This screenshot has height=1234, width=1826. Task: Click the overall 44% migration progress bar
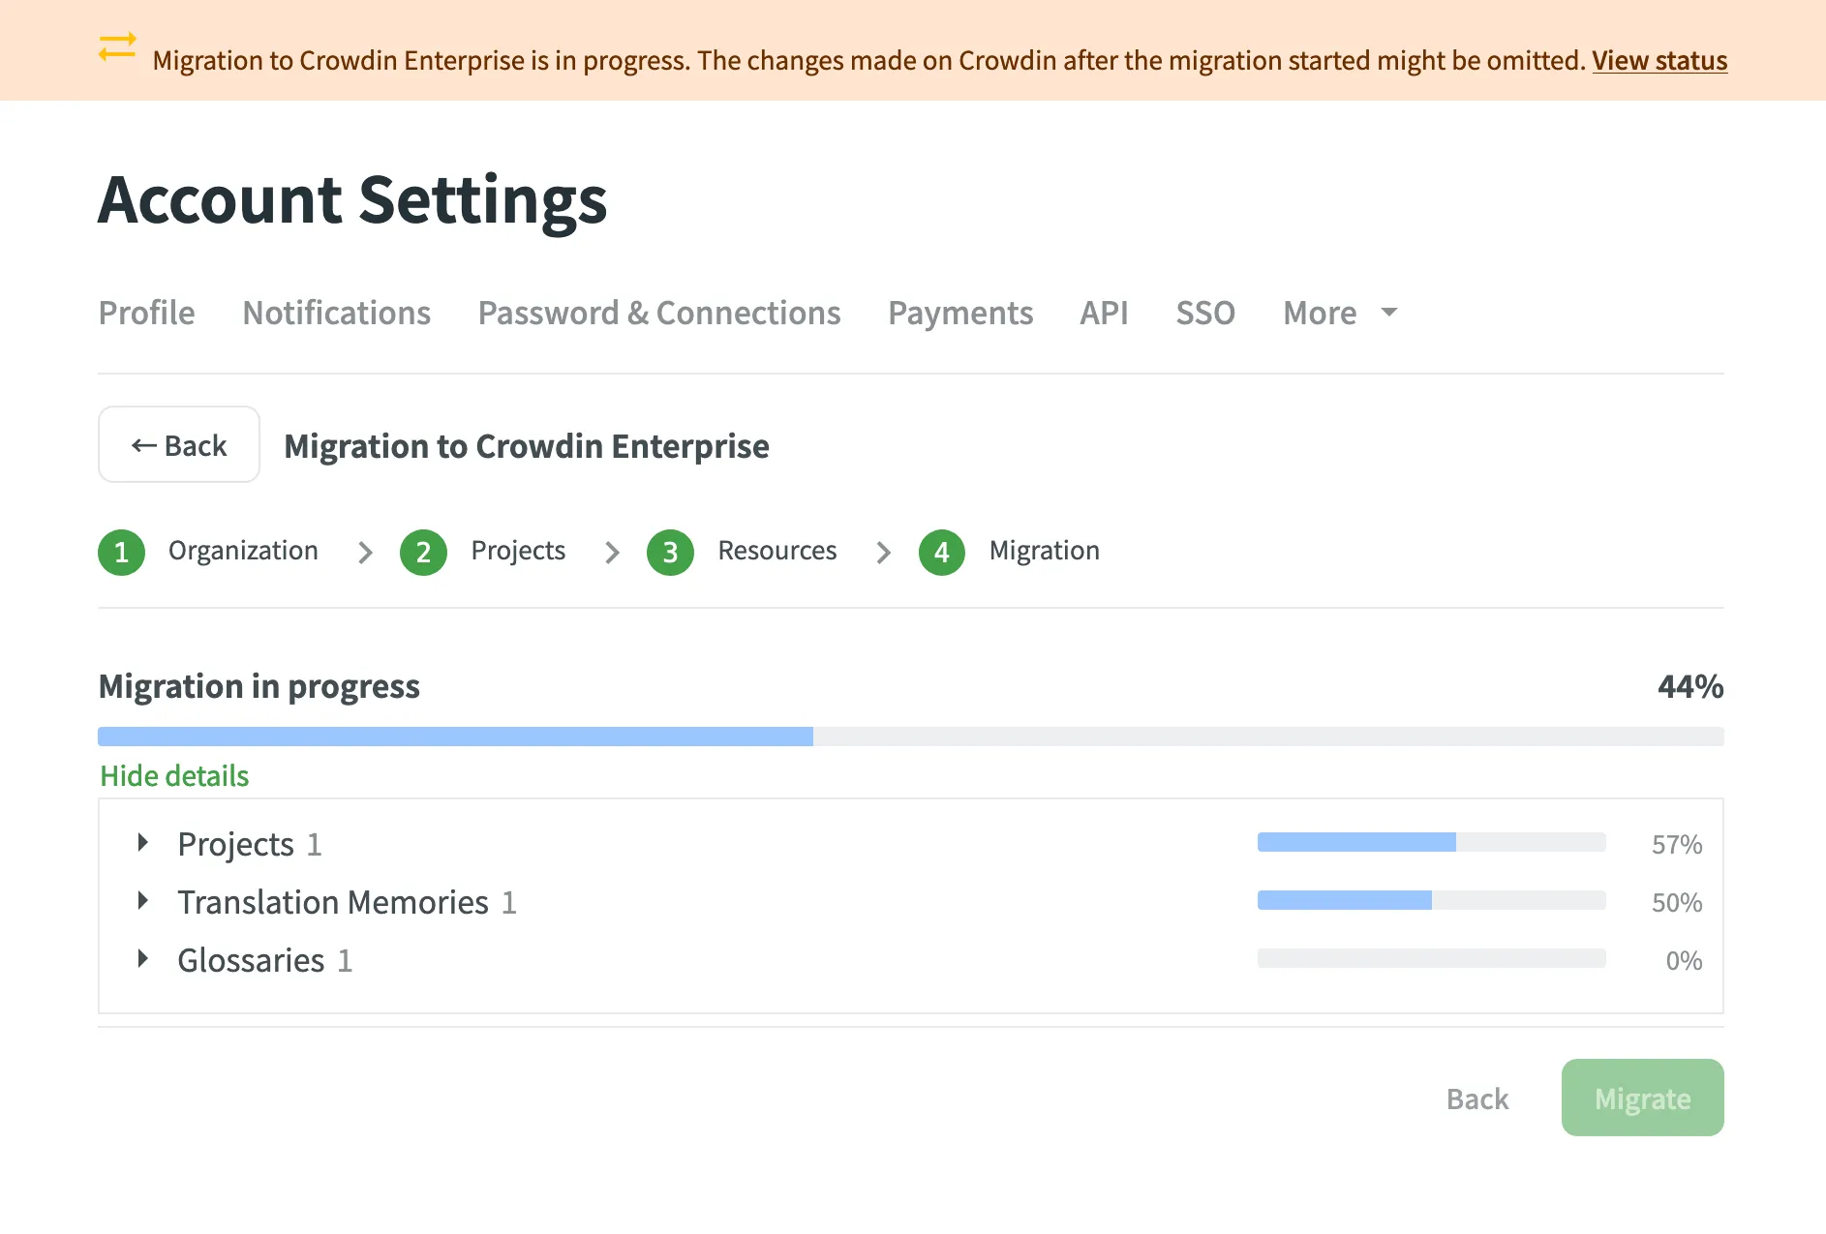[910, 736]
